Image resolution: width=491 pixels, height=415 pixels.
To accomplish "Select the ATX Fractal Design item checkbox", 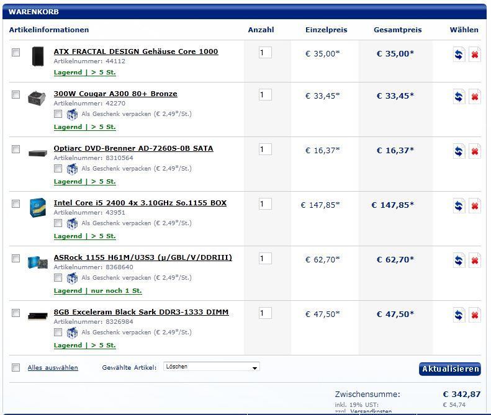I will (16, 52).
